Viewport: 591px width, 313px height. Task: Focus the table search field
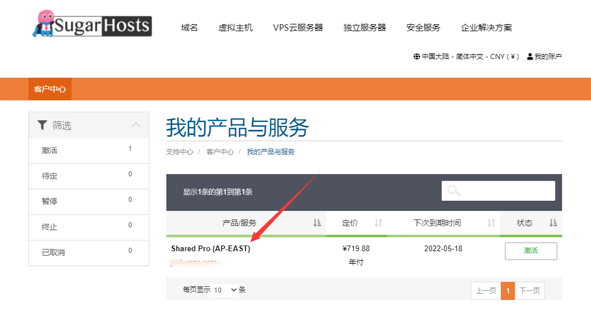coord(498,191)
